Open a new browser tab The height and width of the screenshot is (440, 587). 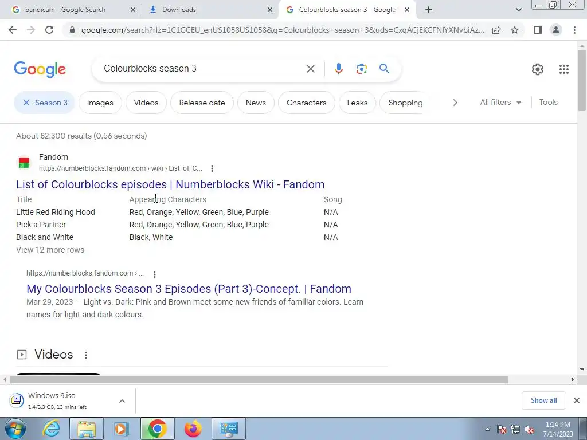tap(429, 10)
